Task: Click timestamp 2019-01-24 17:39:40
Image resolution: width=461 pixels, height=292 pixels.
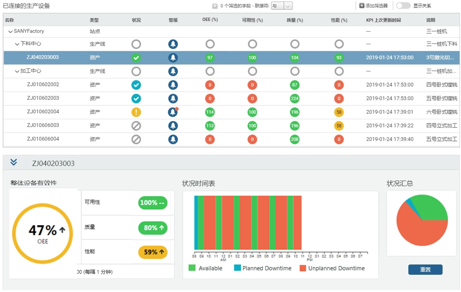Action: coord(390,139)
